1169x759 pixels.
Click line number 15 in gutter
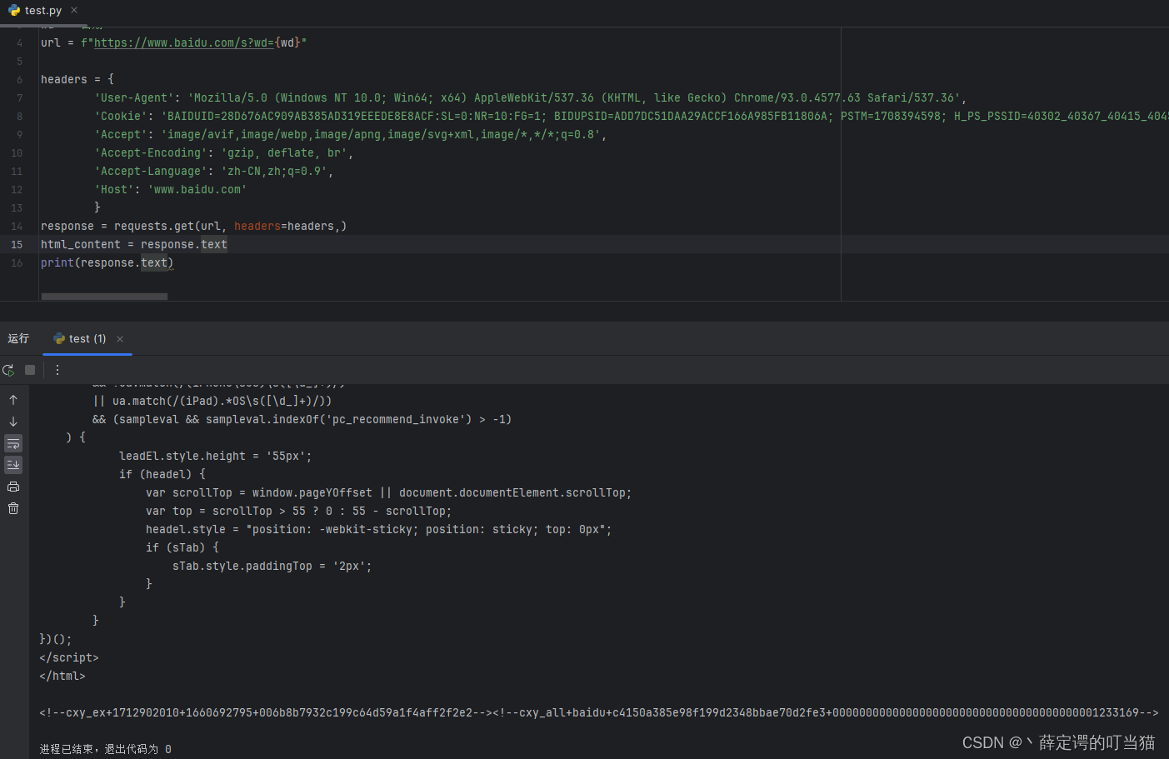(17, 244)
